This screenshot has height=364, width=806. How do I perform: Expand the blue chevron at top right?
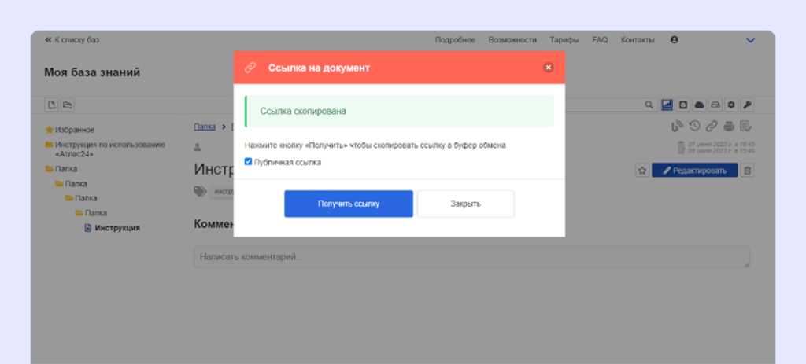(750, 40)
